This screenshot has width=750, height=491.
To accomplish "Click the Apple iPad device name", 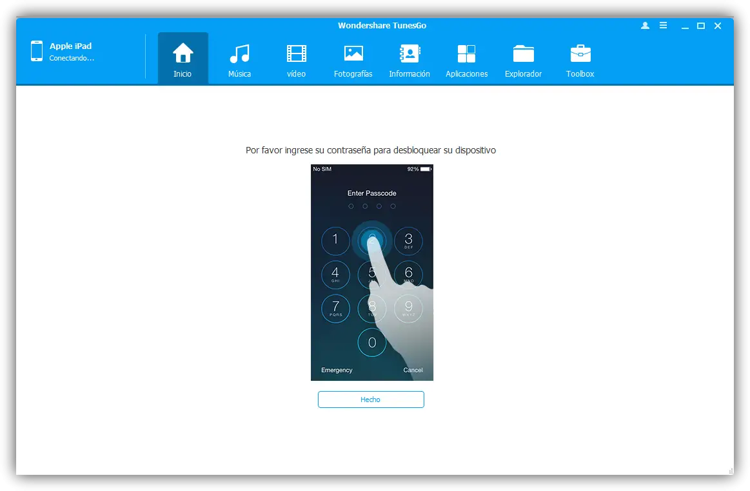I will point(70,46).
